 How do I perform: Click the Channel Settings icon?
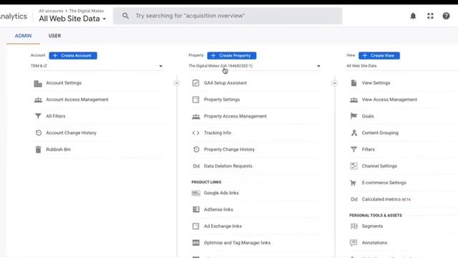coord(354,166)
